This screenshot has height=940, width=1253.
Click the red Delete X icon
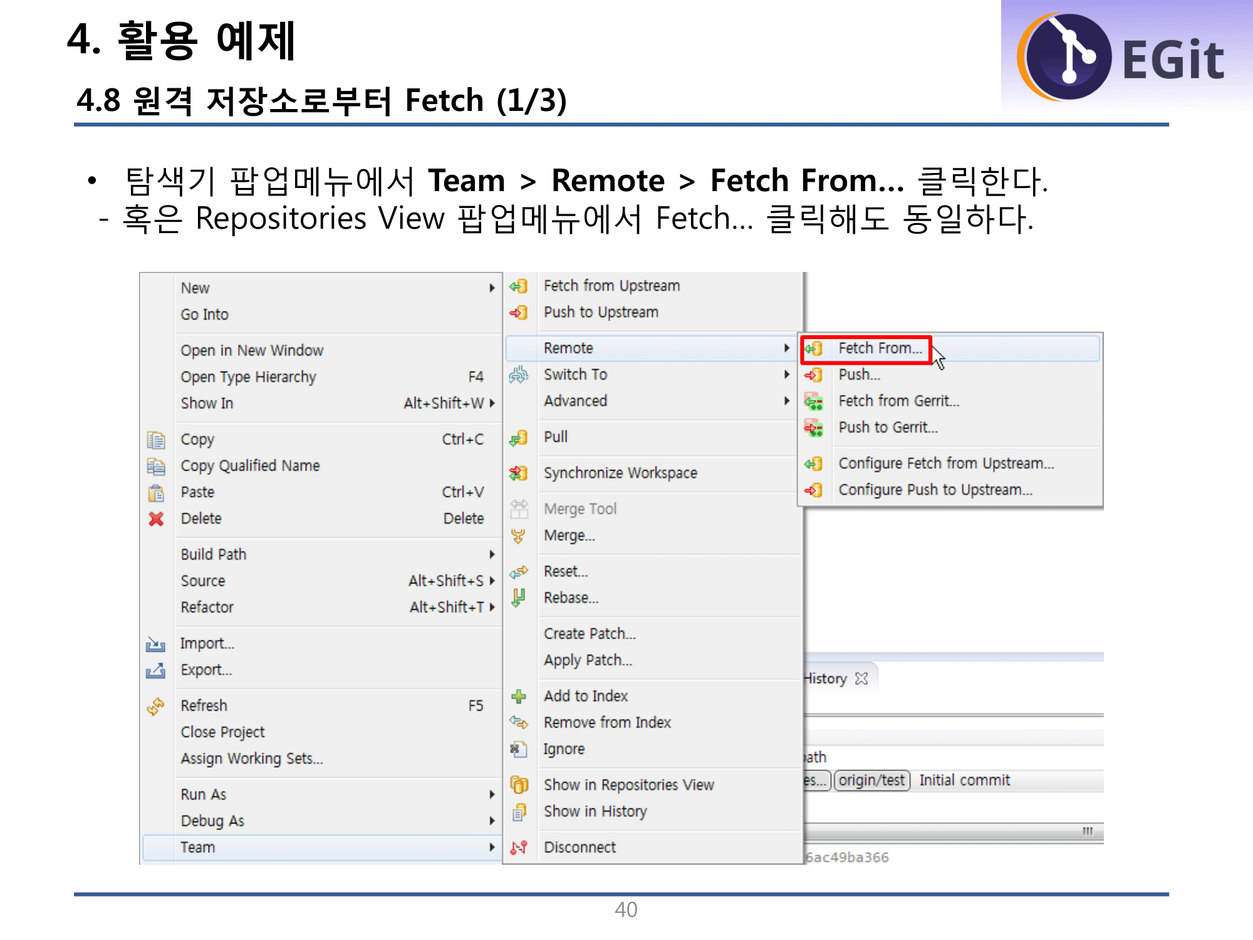[156, 519]
